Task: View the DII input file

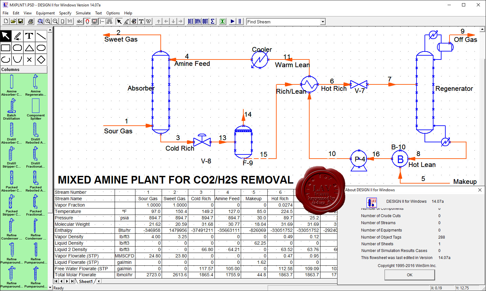Action: (x=190, y=21)
